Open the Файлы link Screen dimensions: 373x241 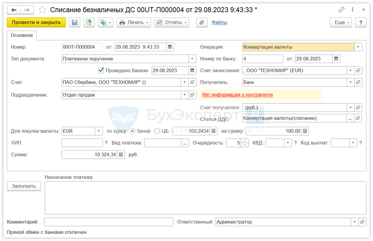pos(219,22)
